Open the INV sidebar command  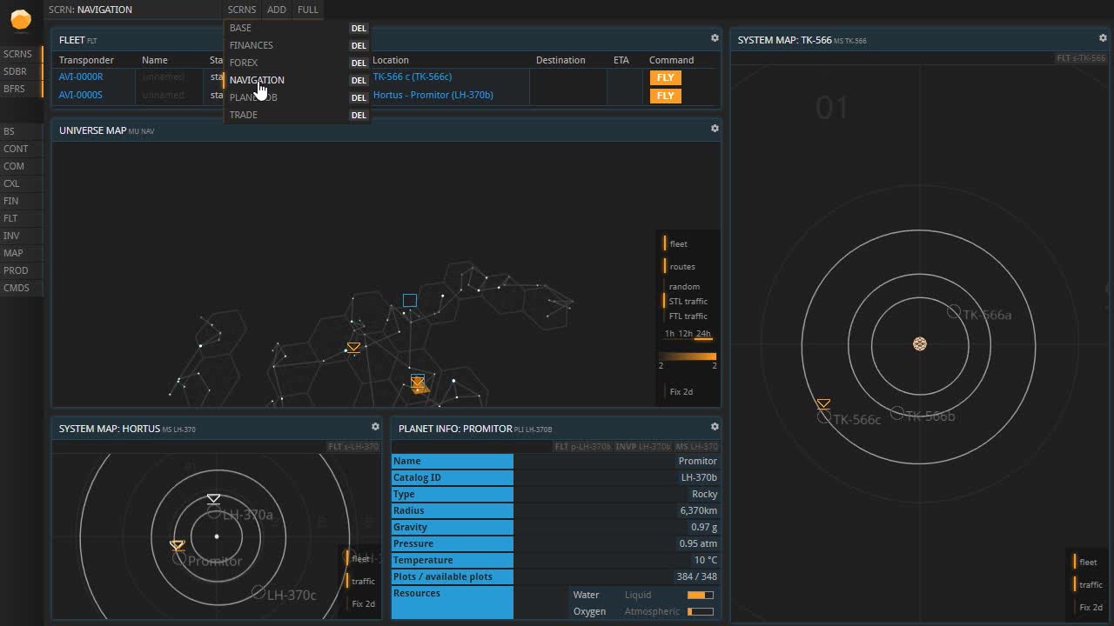click(x=21, y=236)
